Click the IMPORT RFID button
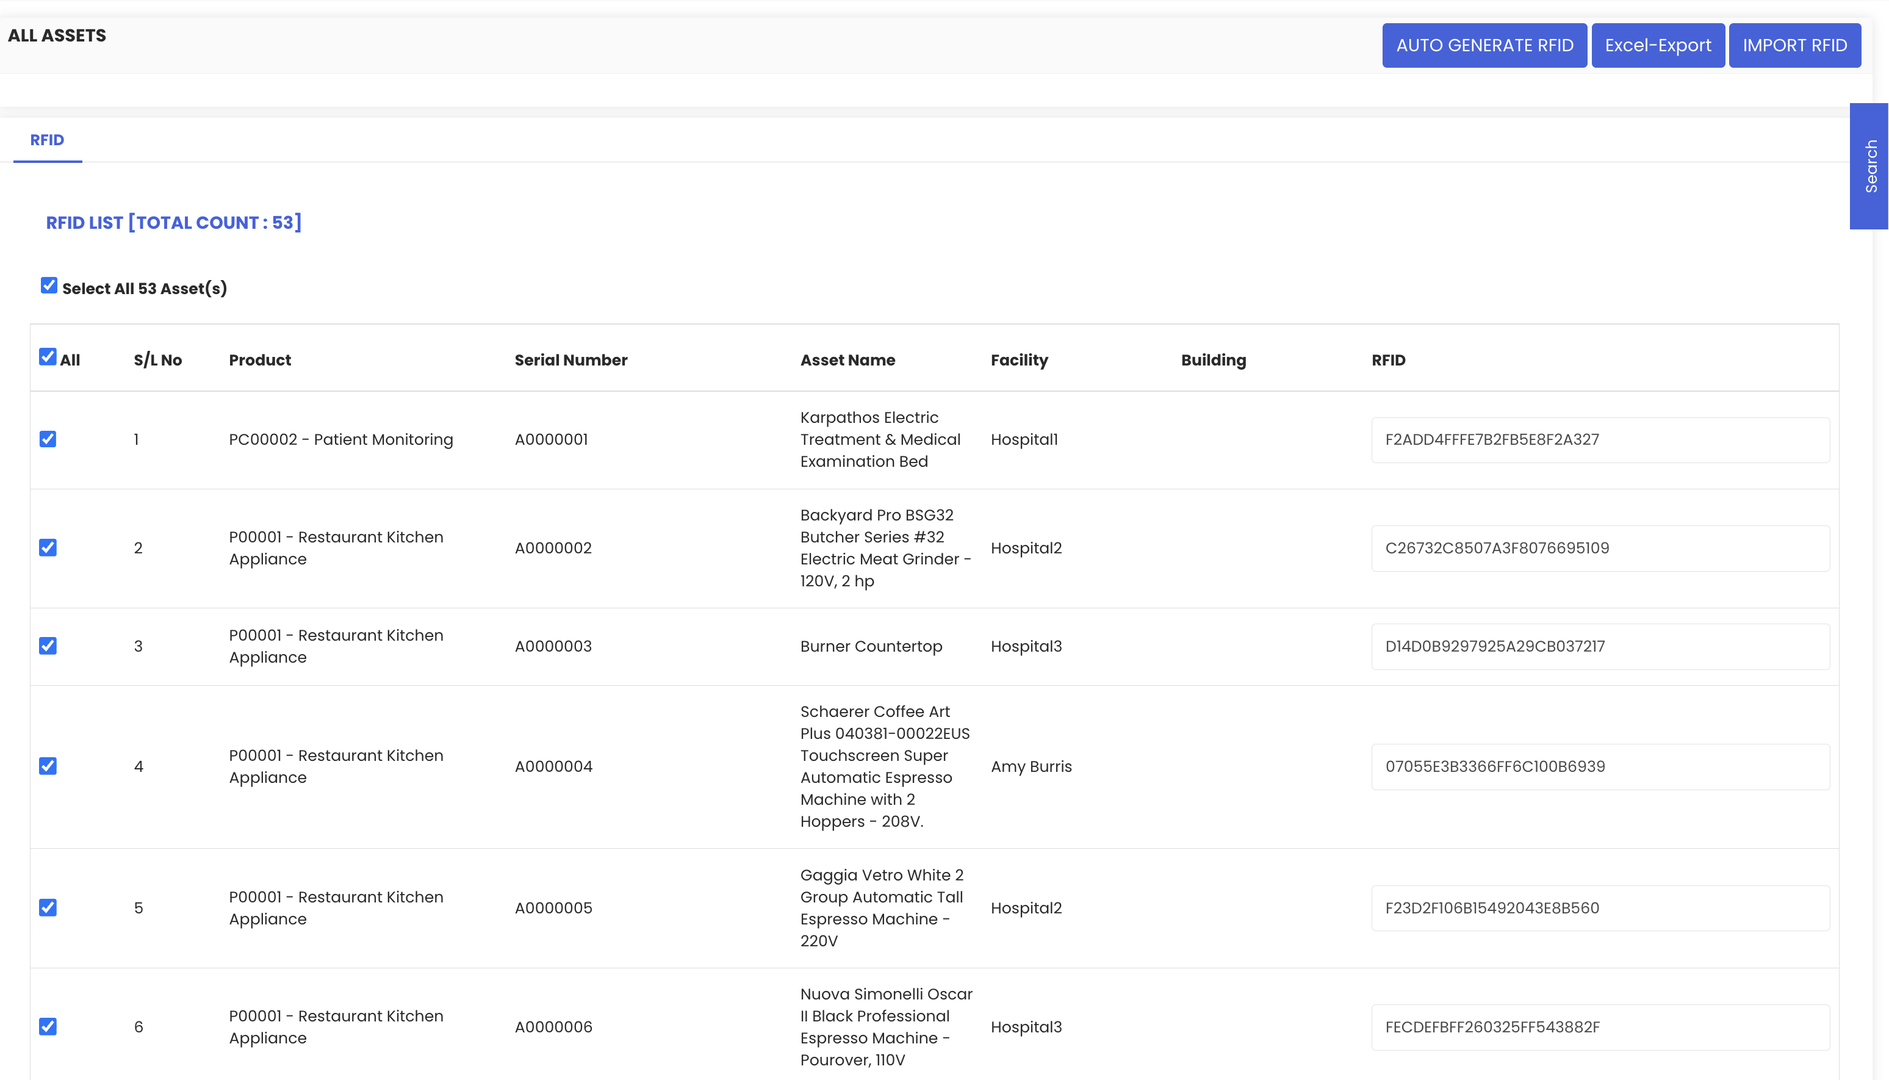1889x1080 pixels. 1794,45
